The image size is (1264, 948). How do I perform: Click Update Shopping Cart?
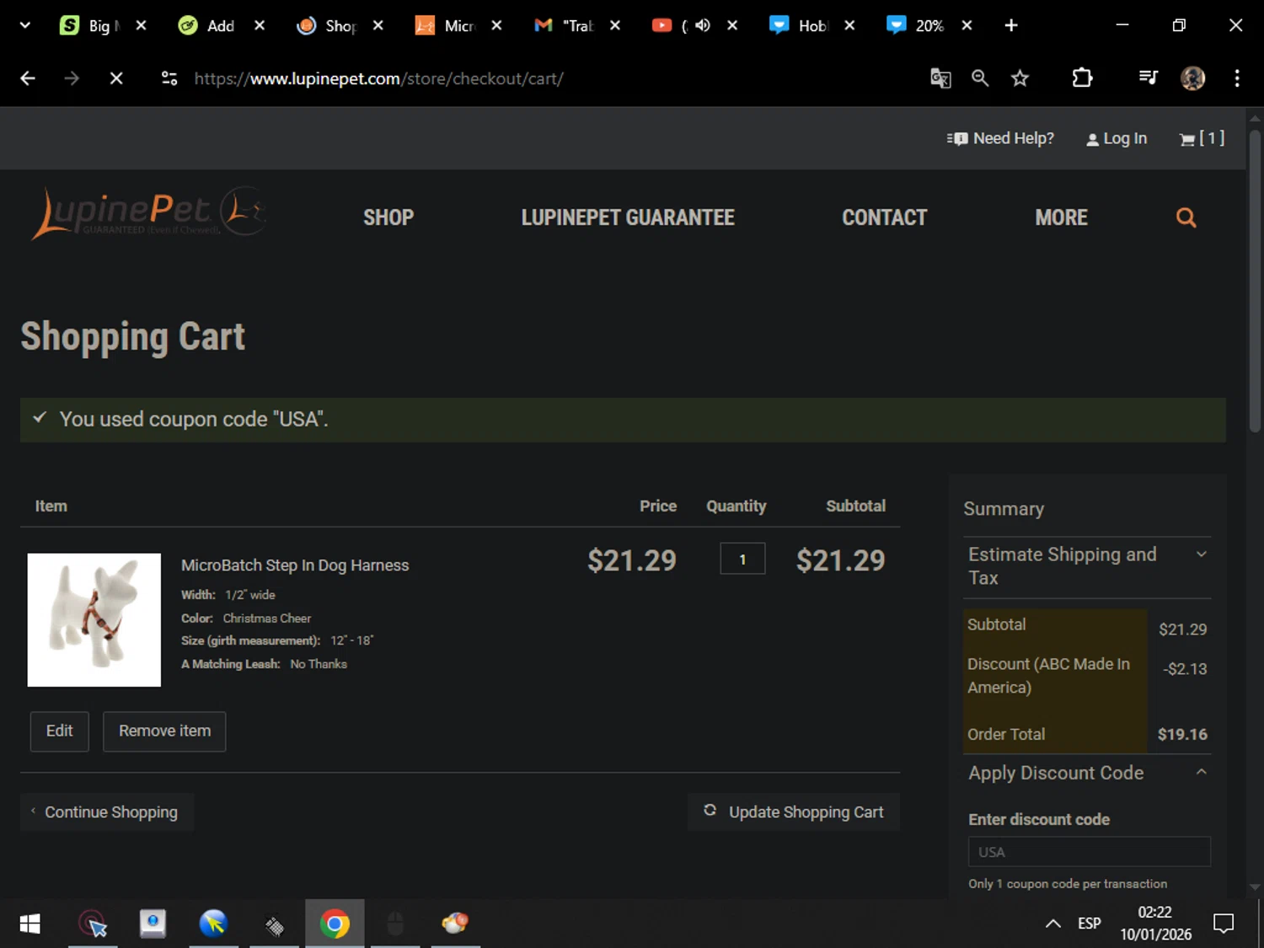point(794,812)
